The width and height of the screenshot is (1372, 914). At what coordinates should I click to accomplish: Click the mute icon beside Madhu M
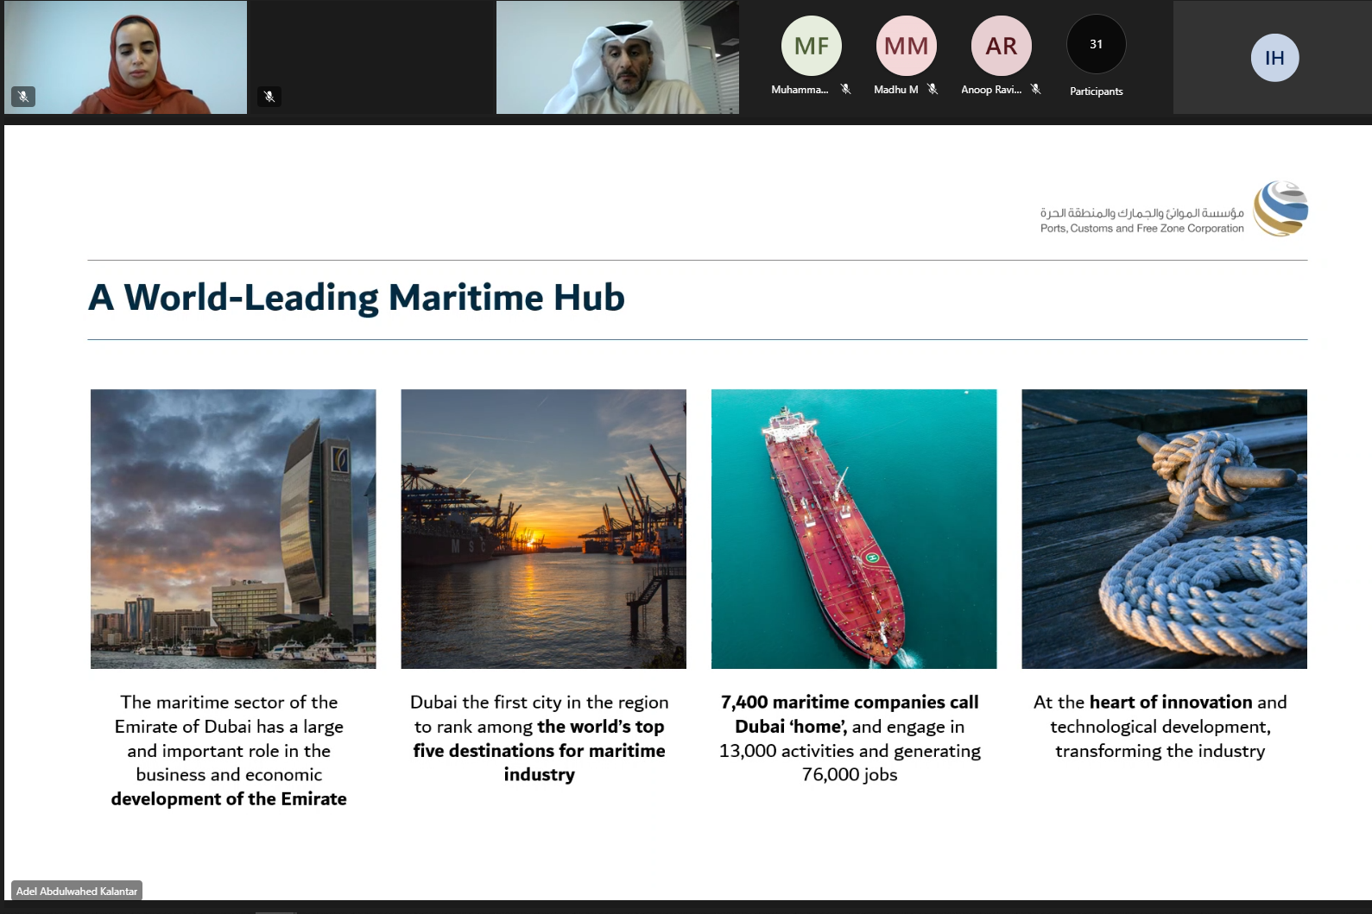pyautogui.click(x=933, y=89)
